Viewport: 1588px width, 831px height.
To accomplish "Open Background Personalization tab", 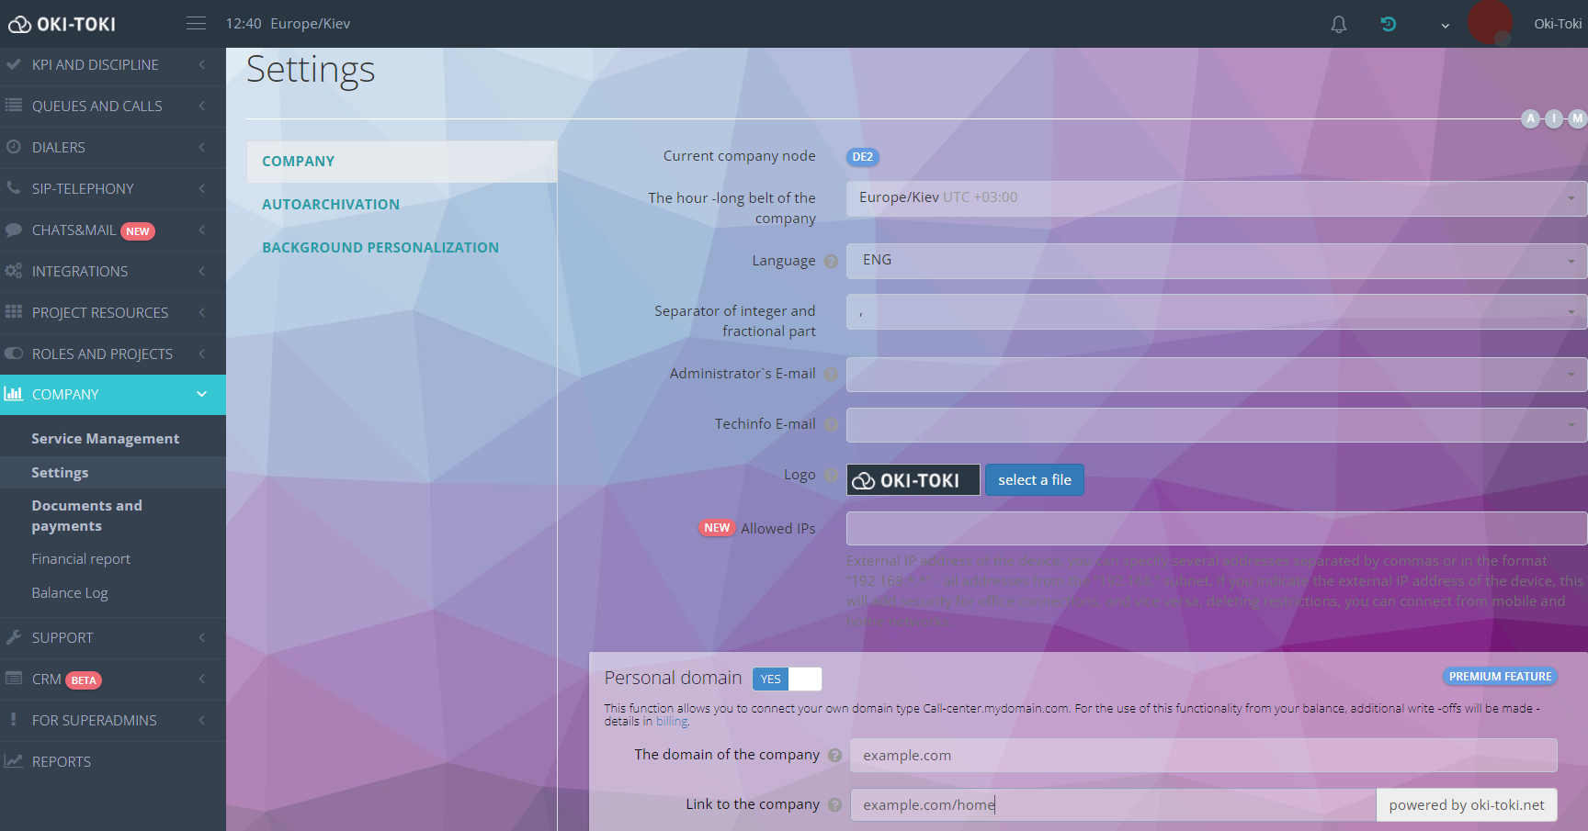I will [380, 248].
